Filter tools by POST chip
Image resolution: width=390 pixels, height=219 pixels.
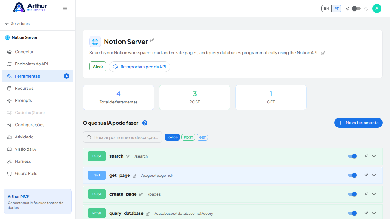(x=188, y=137)
